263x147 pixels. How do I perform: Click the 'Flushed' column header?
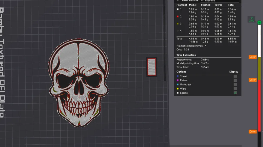(x=206, y=5)
